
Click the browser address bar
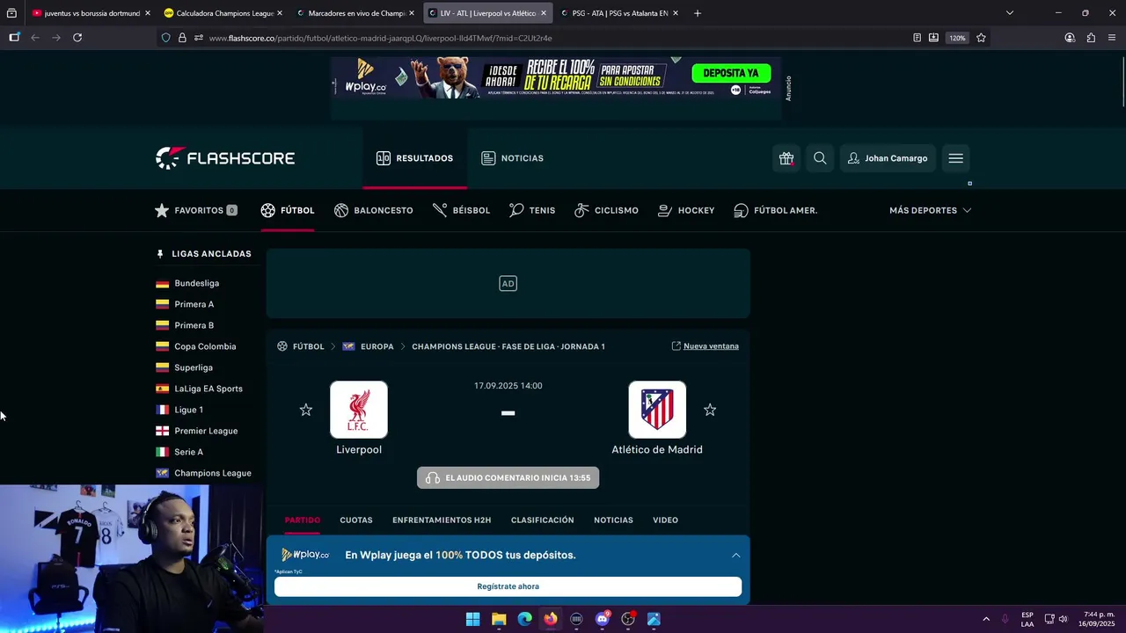click(528, 38)
